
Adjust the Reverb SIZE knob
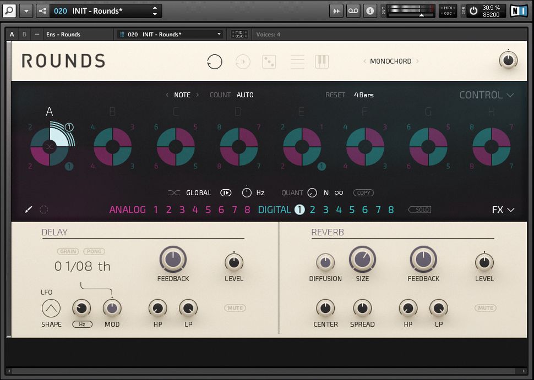[x=362, y=260]
